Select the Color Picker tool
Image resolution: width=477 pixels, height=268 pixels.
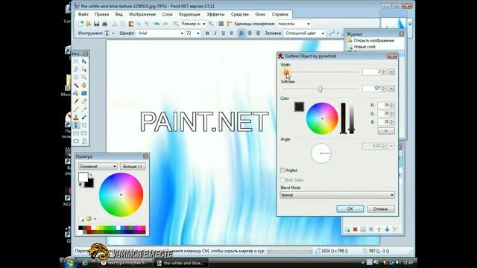pyautogui.click(x=84, y=109)
